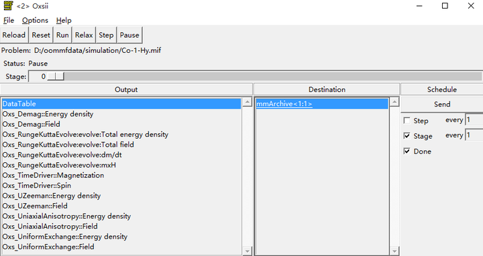
Task: Click the Run toolbar button
Action: [62, 35]
